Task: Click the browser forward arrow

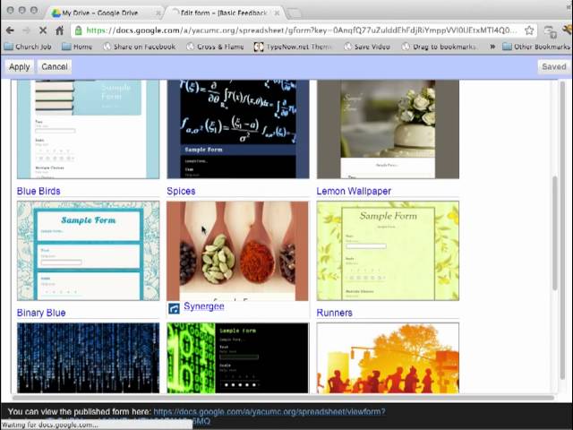Action: [26, 30]
